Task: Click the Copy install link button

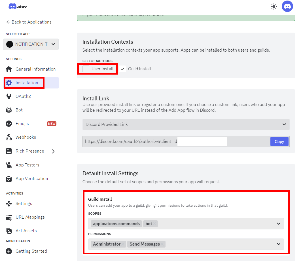Action: (279, 141)
